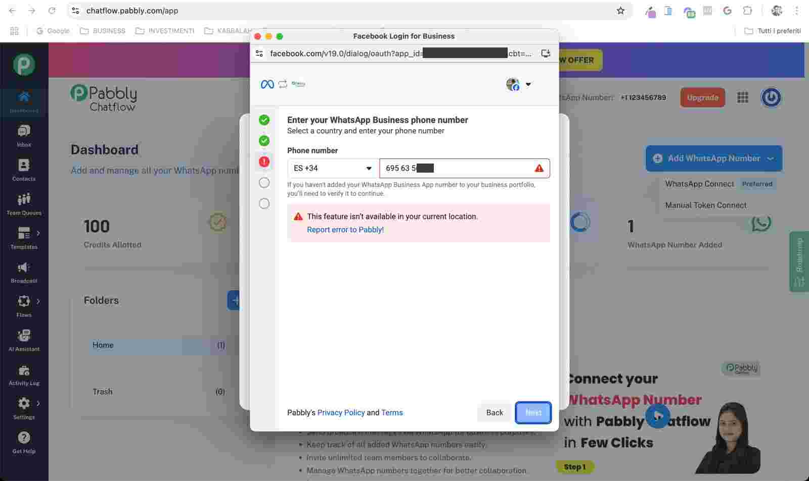
Task: Open Inbox in Pabbly sidebar
Action: pyautogui.click(x=24, y=136)
